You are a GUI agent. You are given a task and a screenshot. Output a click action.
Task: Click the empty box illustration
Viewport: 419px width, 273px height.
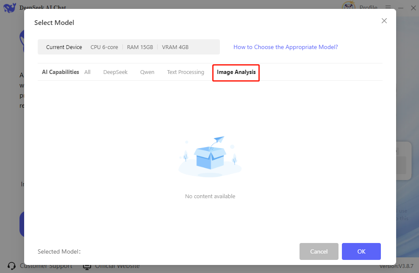(210, 157)
